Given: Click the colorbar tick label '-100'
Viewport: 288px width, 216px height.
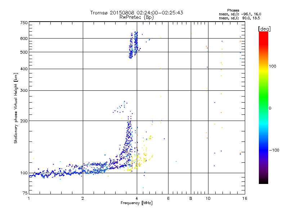Looking at the screenshot, I should (274, 150).
